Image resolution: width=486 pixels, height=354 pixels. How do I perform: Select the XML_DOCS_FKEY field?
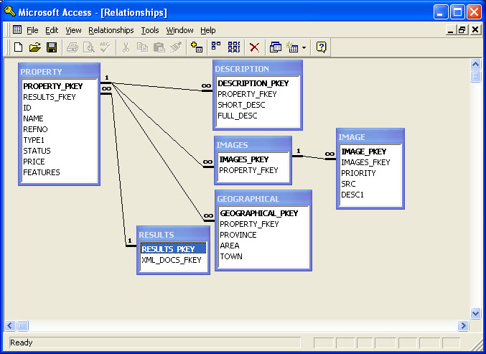point(172,260)
